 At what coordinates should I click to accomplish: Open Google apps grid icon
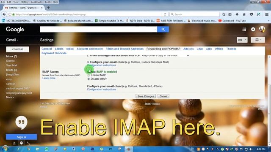(x=244, y=29)
